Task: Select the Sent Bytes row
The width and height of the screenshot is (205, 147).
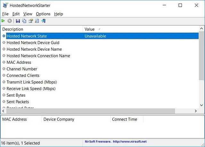Action: 100,95
